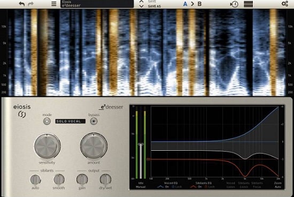
Task: Enable Sibilants Focus
Action: click(257, 185)
